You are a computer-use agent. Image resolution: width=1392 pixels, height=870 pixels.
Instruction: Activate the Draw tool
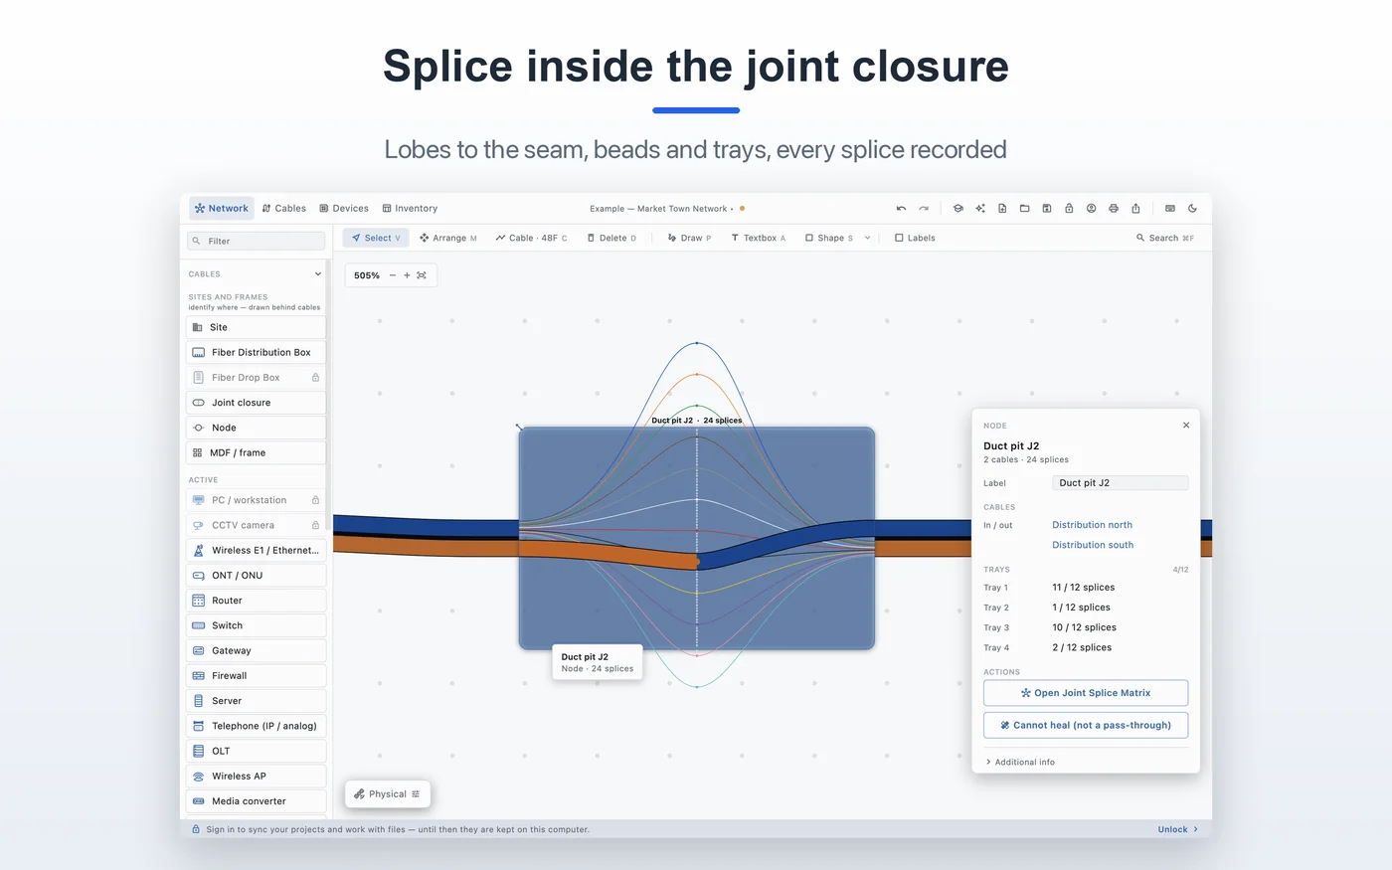689,238
